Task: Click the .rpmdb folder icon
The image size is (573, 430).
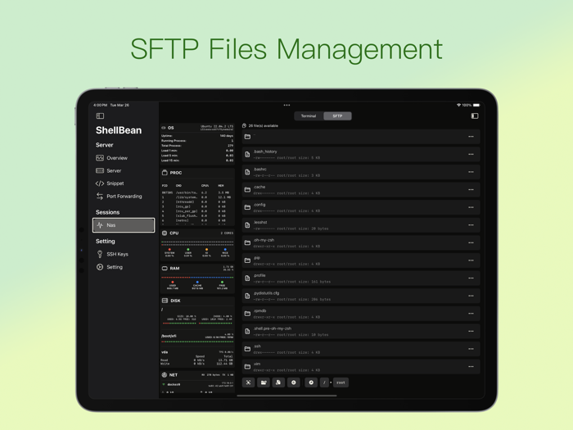Action: pyautogui.click(x=247, y=314)
